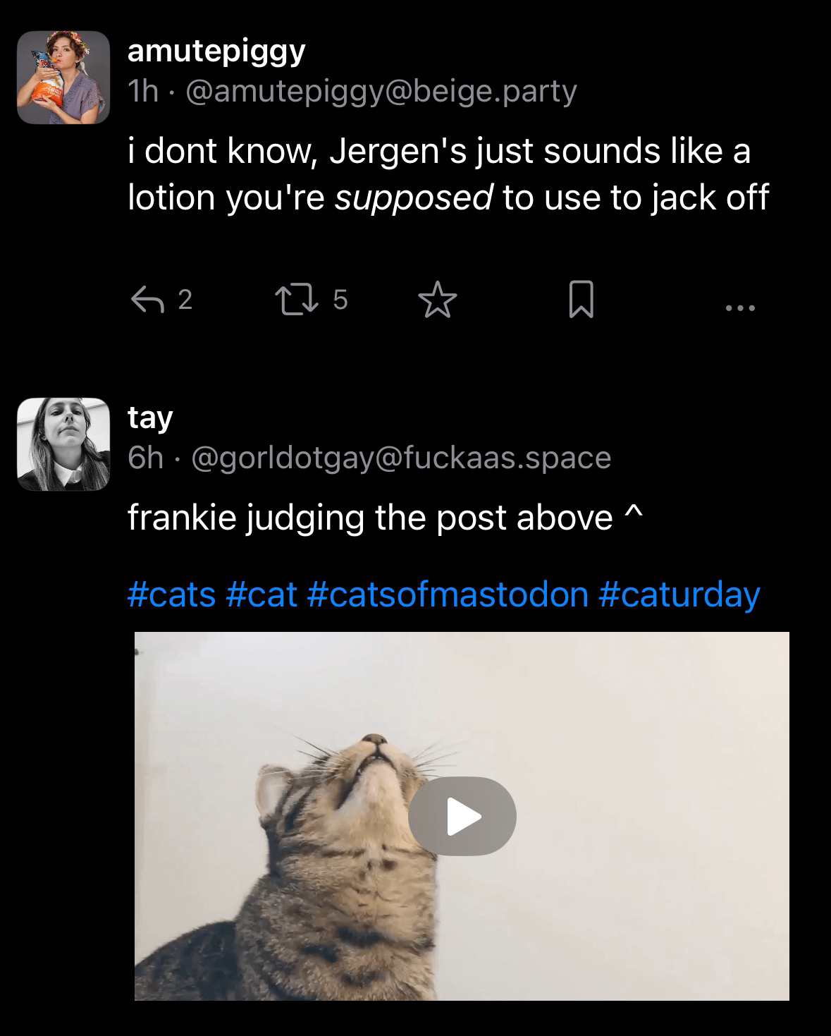Reply to amutepiggy's Jergen's post
This screenshot has width=831, height=1036.
point(147,300)
